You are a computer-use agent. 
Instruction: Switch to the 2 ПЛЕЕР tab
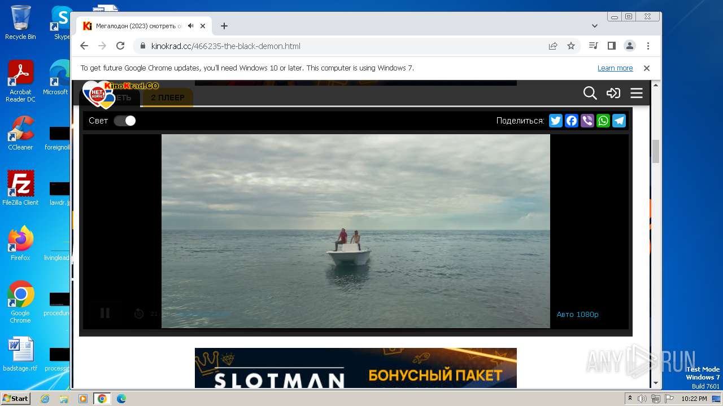coord(167,98)
